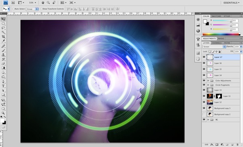
Task: Select the Crop tool
Action: pyautogui.click(x=3, y=37)
